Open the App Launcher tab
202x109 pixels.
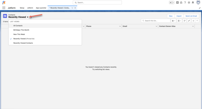pos(41,8)
